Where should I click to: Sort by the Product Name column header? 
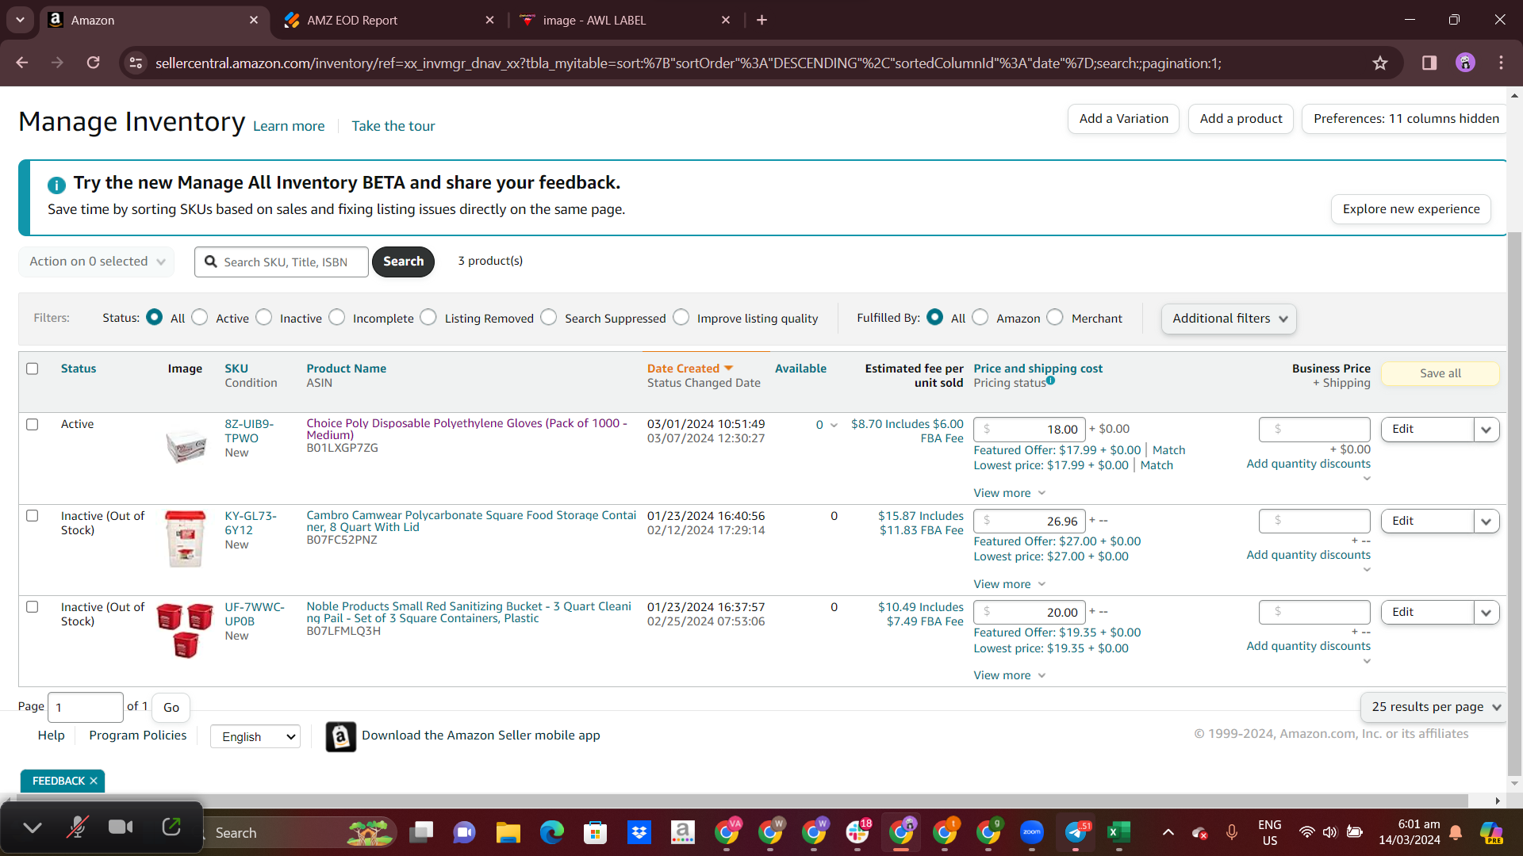click(x=347, y=369)
